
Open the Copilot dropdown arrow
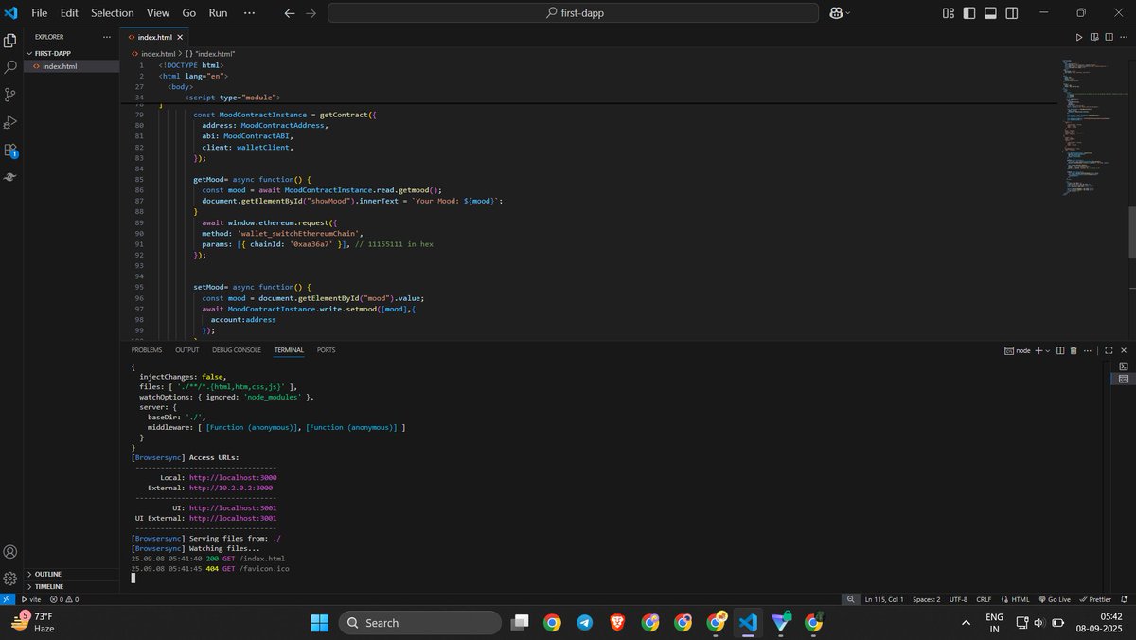coord(847,13)
